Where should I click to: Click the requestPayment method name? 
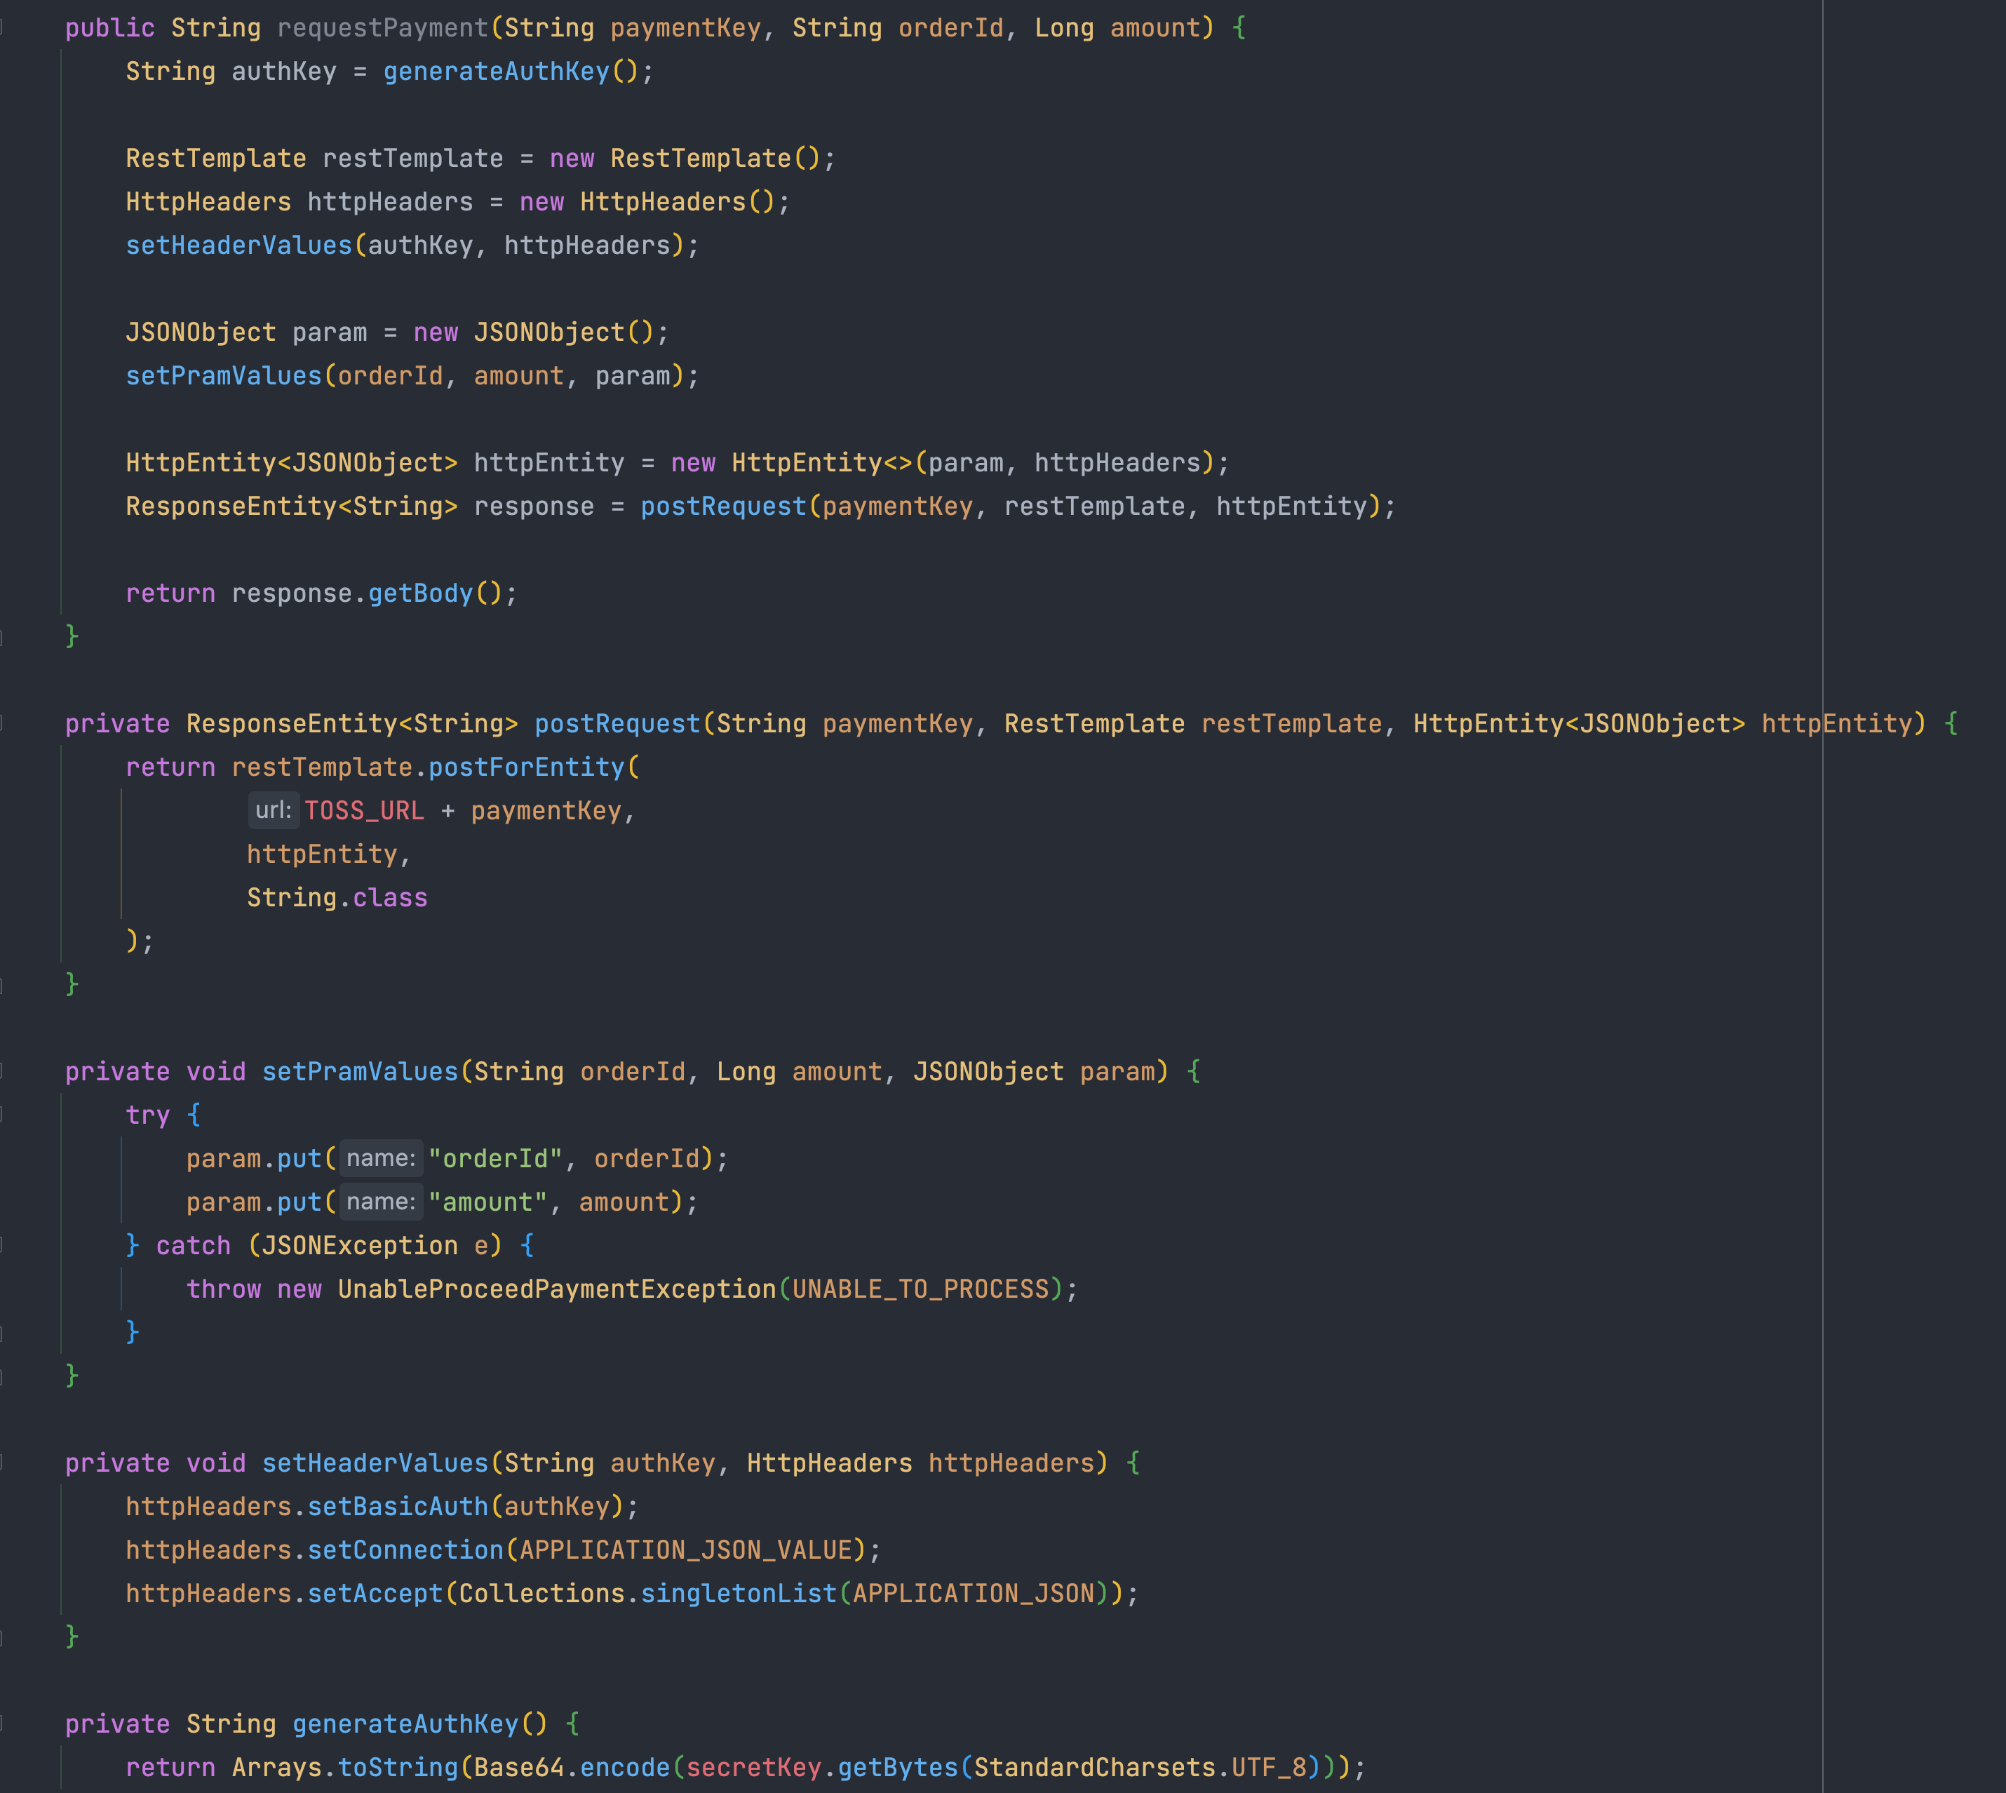[383, 29]
